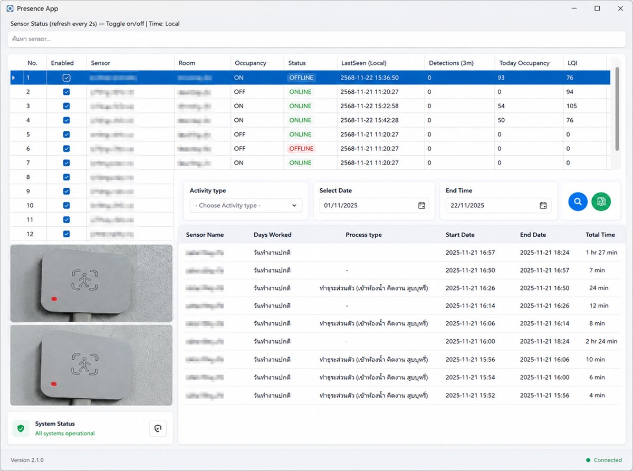Click LastSeen 2568-11-22 15:42:28 cell
This screenshot has width=633, height=471.
click(370, 120)
